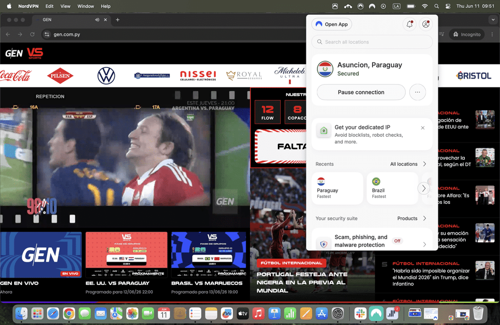Screen dimensions: 500x325
Task: Open the Help menu
Action: point(105,6)
